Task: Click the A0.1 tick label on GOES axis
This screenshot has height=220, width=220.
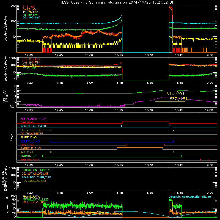Action: pos(13,106)
